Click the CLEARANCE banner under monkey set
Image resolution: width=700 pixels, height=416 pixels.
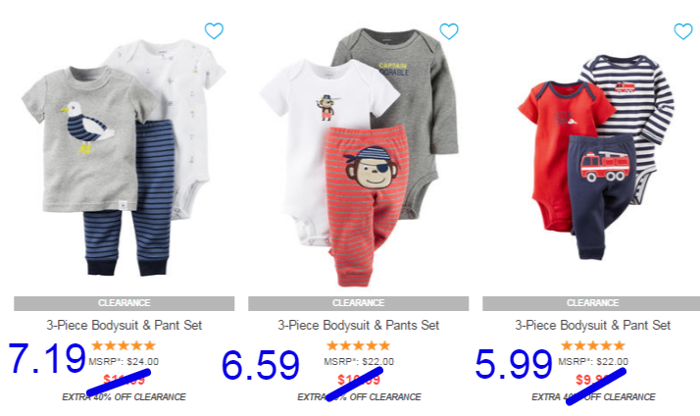click(359, 303)
